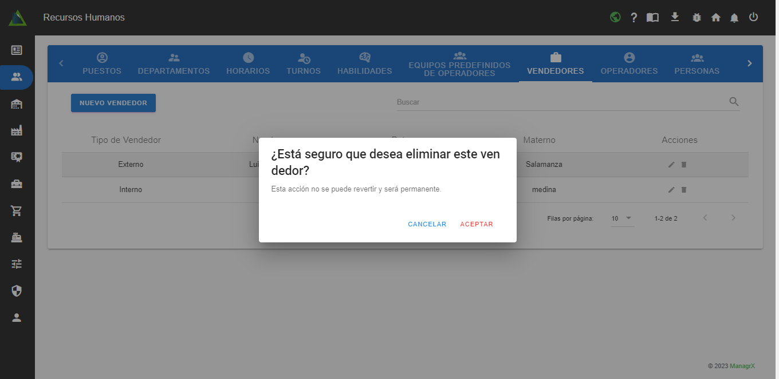Go to home via house icon
Image resolution: width=779 pixels, height=379 pixels.
[x=715, y=18]
